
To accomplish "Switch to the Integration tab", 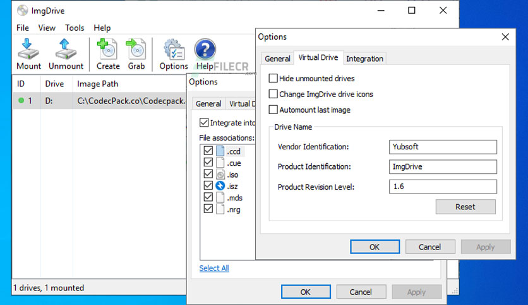I will [364, 59].
